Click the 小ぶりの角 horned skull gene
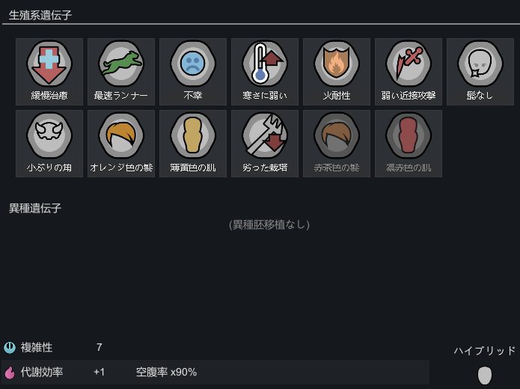Screen dimensions: 520x389 click(49, 144)
